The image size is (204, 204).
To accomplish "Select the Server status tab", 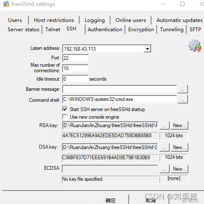I will click(23, 30).
